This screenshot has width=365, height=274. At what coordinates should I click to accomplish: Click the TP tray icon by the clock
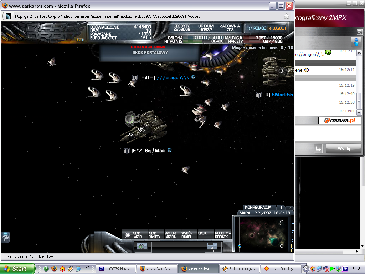345,269
